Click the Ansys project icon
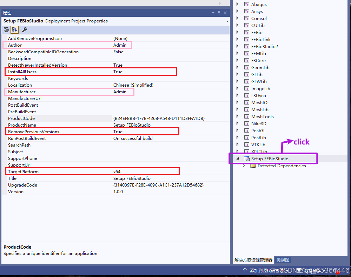The image size is (351, 277). point(247,11)
